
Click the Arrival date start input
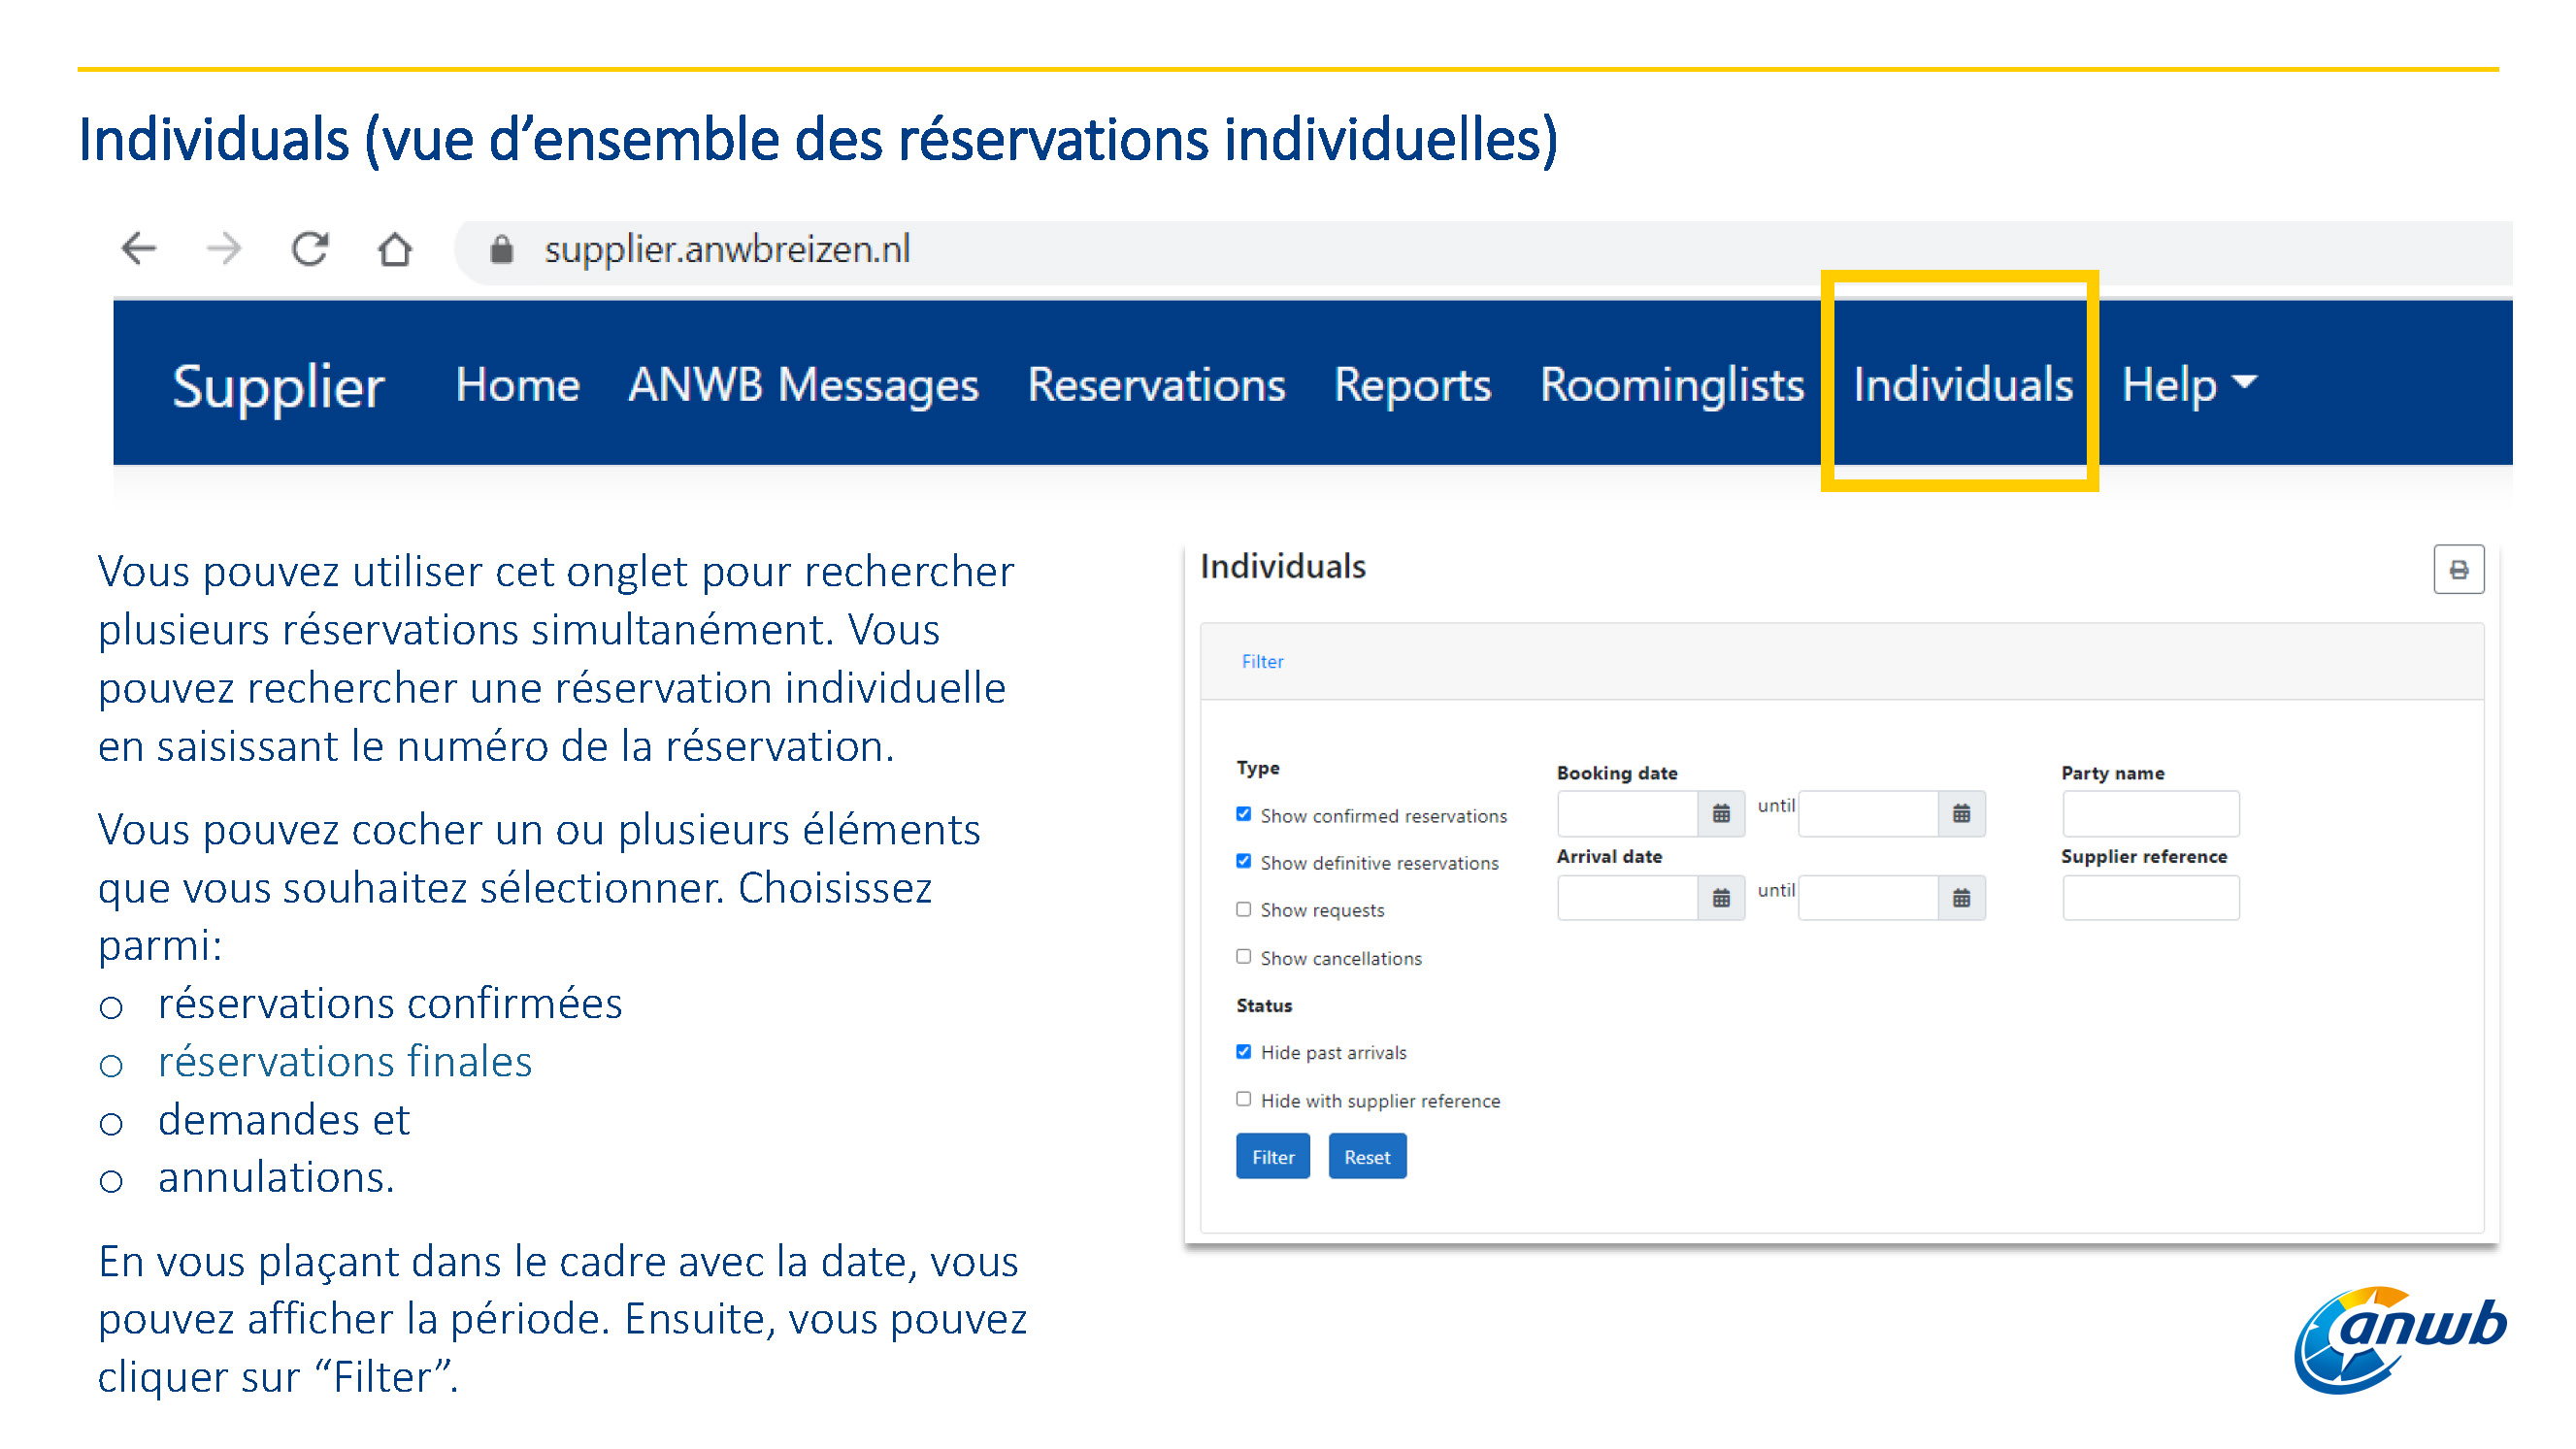[1628, 899]
